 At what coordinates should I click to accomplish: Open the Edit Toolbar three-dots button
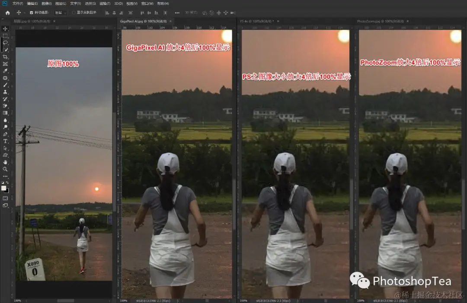pyautogui.click(x=5, y=176)
